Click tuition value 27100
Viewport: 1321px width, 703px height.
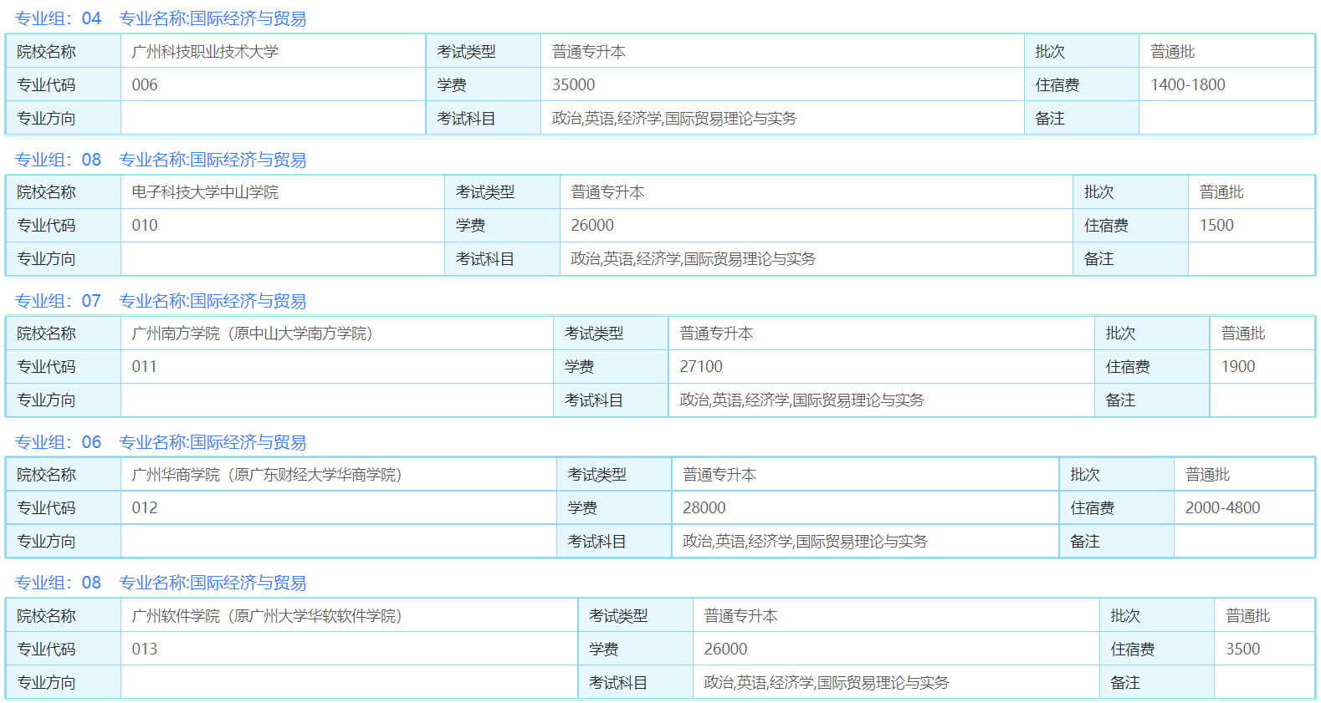click(701, 367)
